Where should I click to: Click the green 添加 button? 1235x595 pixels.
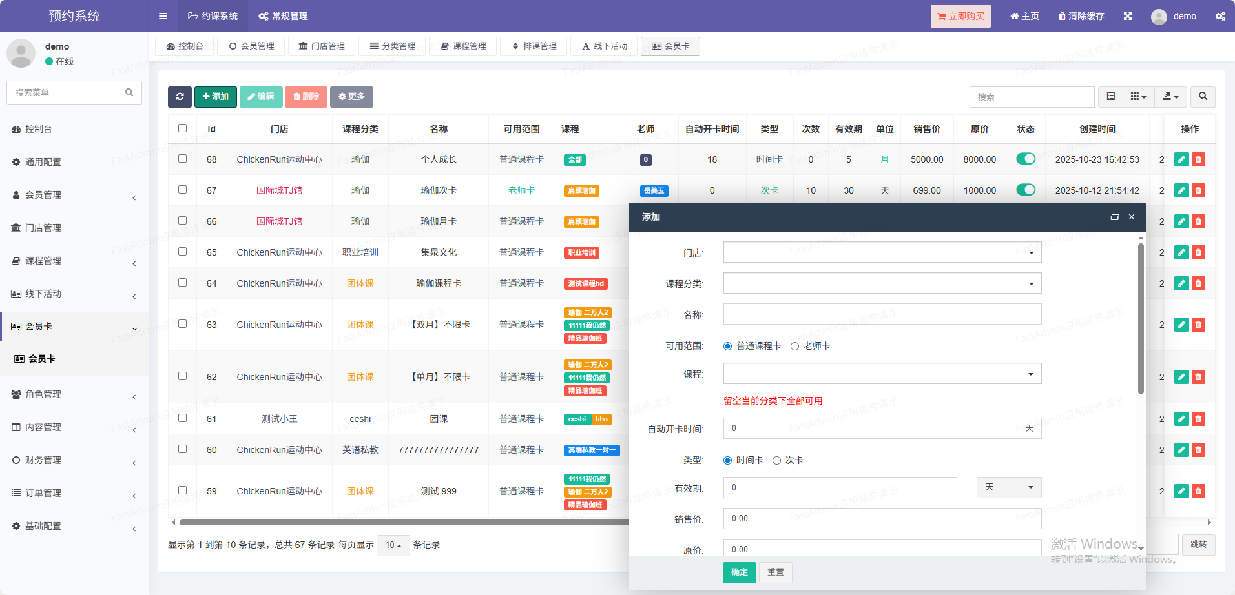[215, 97]
